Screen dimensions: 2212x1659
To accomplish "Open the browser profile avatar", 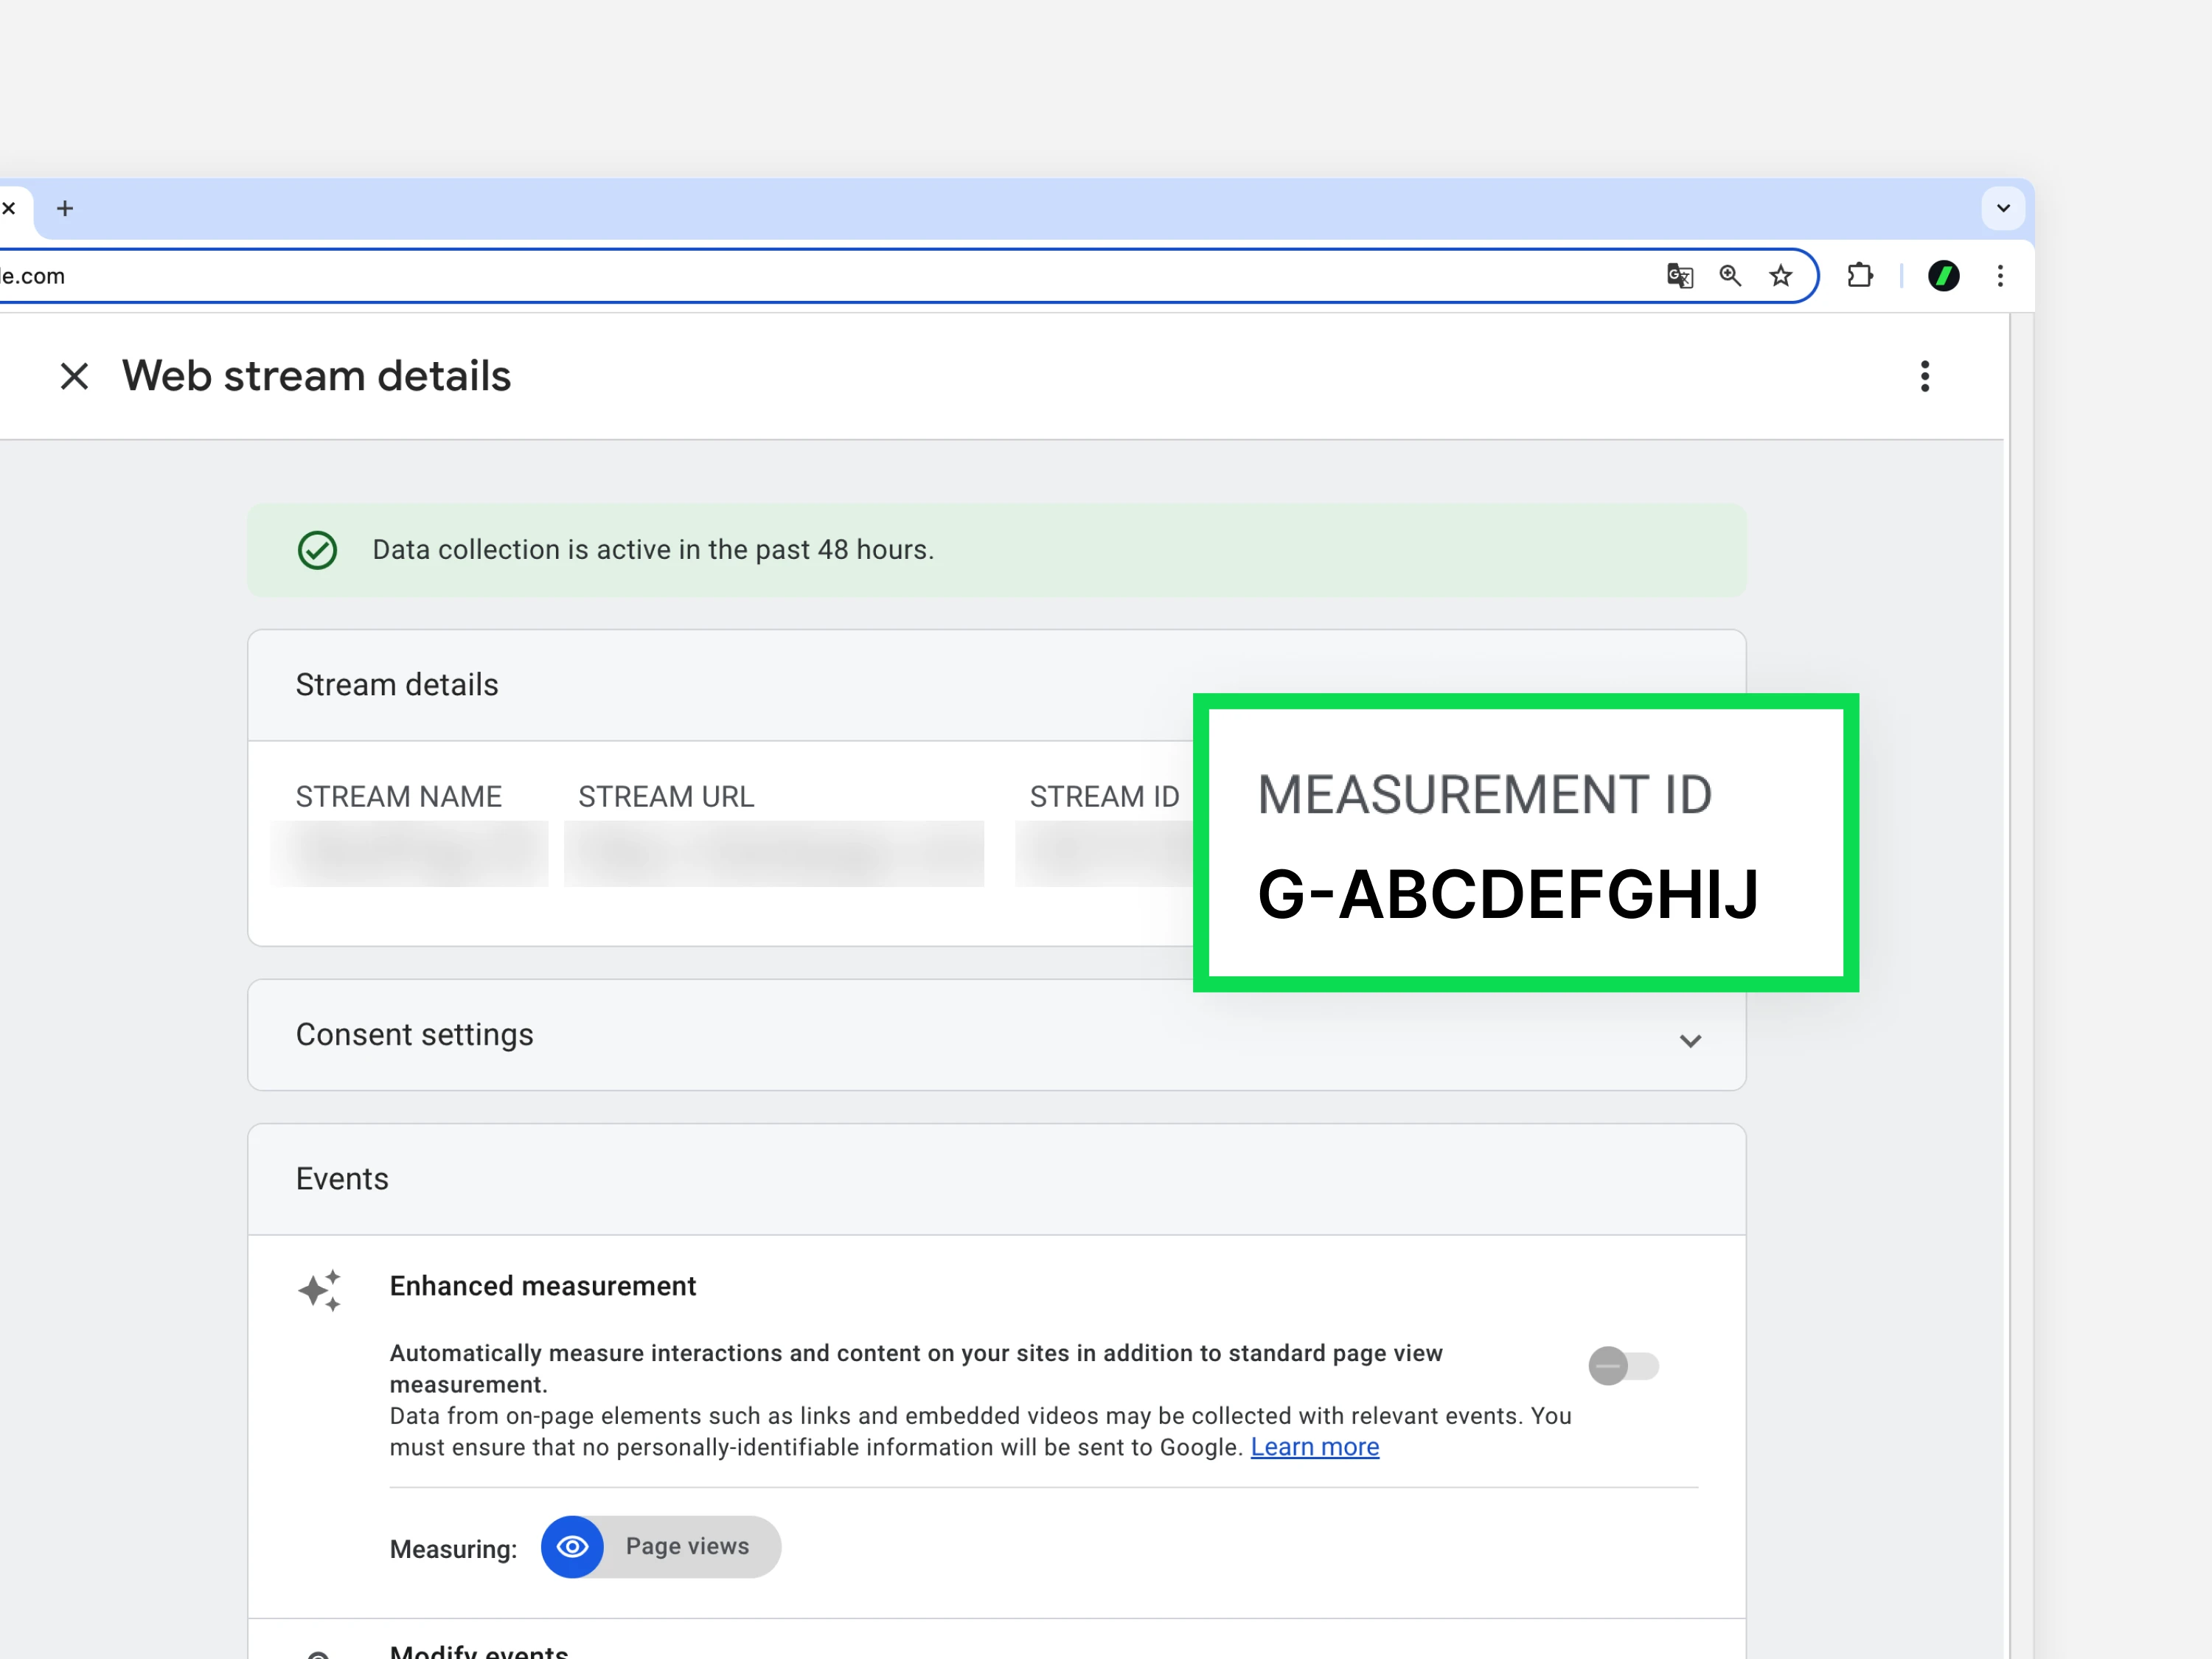I will 1943,276.
